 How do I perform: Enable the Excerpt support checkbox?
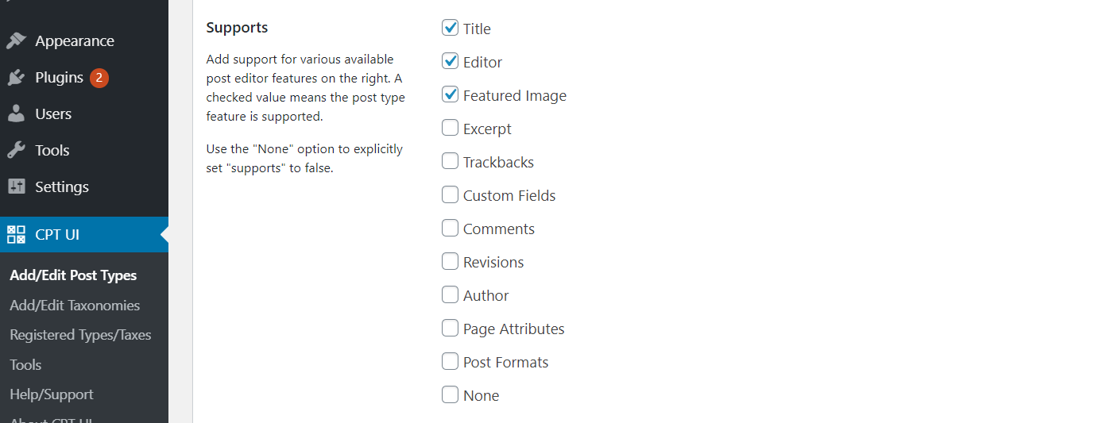451,128
